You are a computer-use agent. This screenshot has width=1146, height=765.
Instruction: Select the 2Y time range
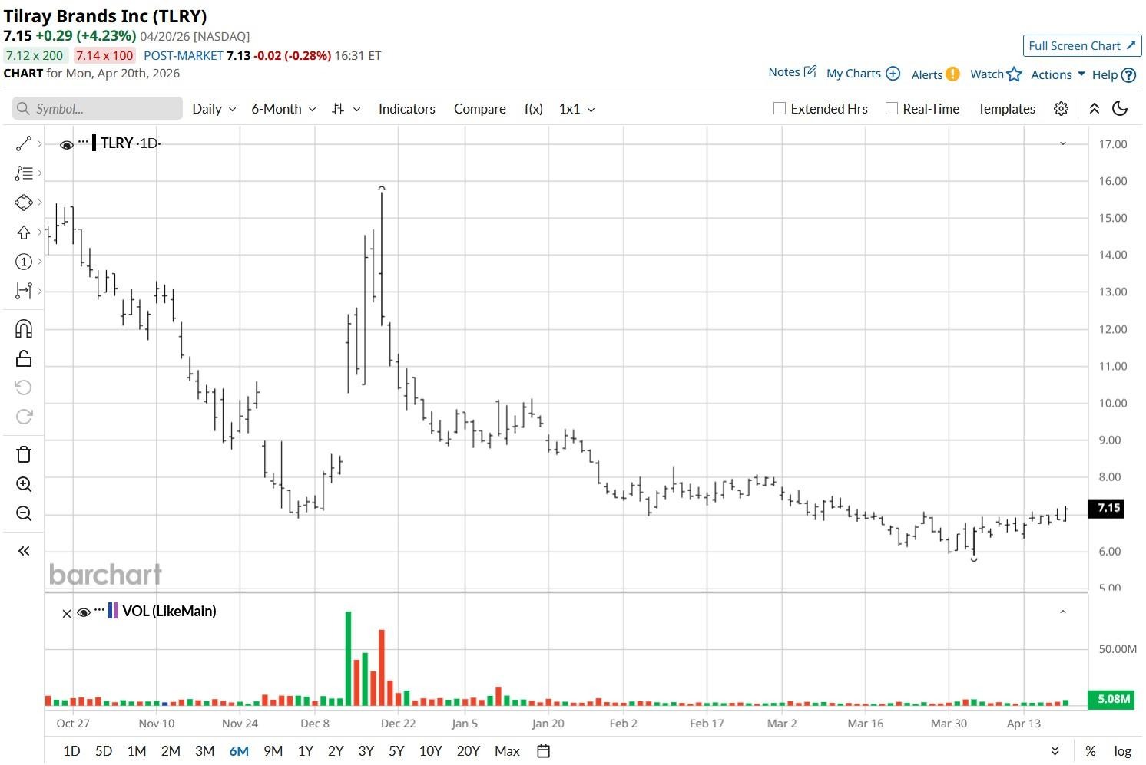pos(336,751)
